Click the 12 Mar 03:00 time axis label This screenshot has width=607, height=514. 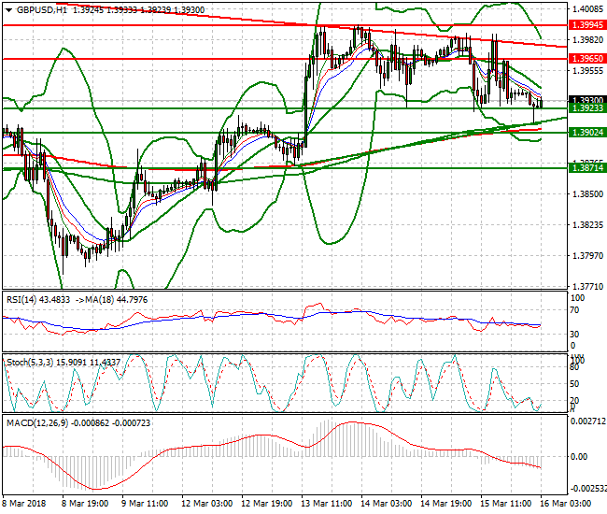point(206,504)
